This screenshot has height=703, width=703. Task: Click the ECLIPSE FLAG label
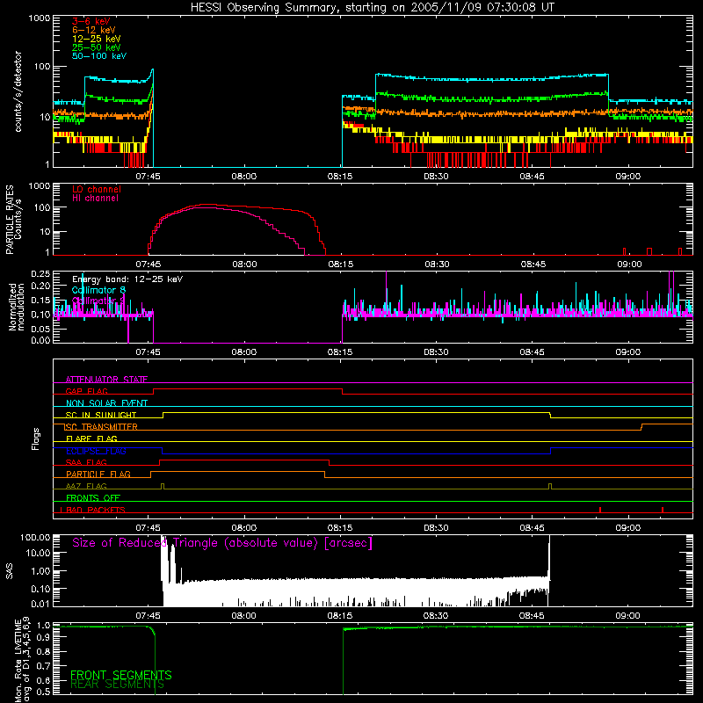[96, 451]
